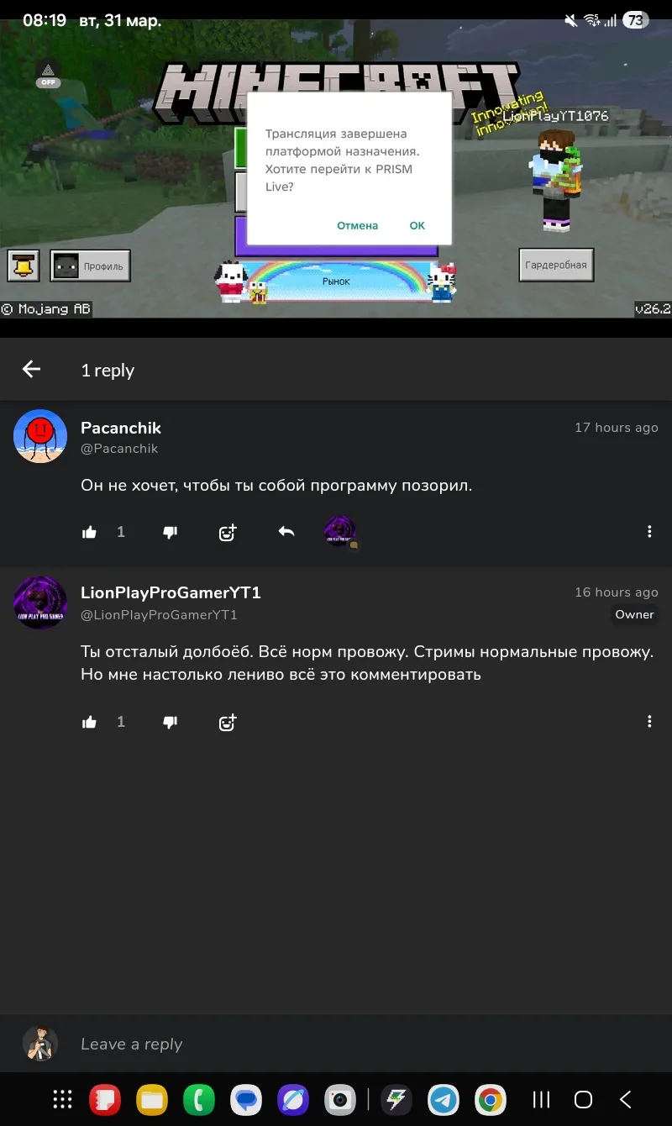672x1126 pixels.
Task: Tap Отмена in the PRISM dialog
Action: tap(358, 225)
